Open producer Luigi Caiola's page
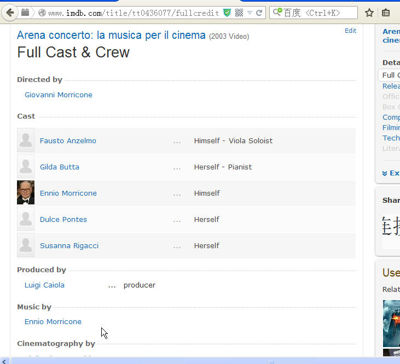Image resolution: width=400 pixels, height=364 pixels. (44, 285)
